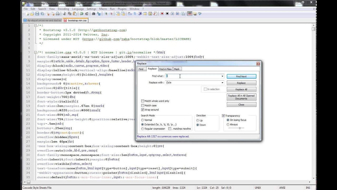Open the Plugins menu
Screen dimensions: 337x190
[122, 9]
